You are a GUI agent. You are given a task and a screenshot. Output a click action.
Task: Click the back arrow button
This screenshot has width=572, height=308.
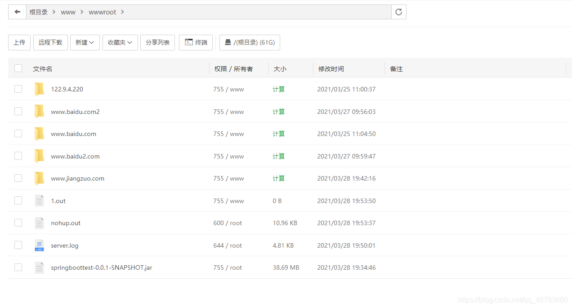coord(17,12)
